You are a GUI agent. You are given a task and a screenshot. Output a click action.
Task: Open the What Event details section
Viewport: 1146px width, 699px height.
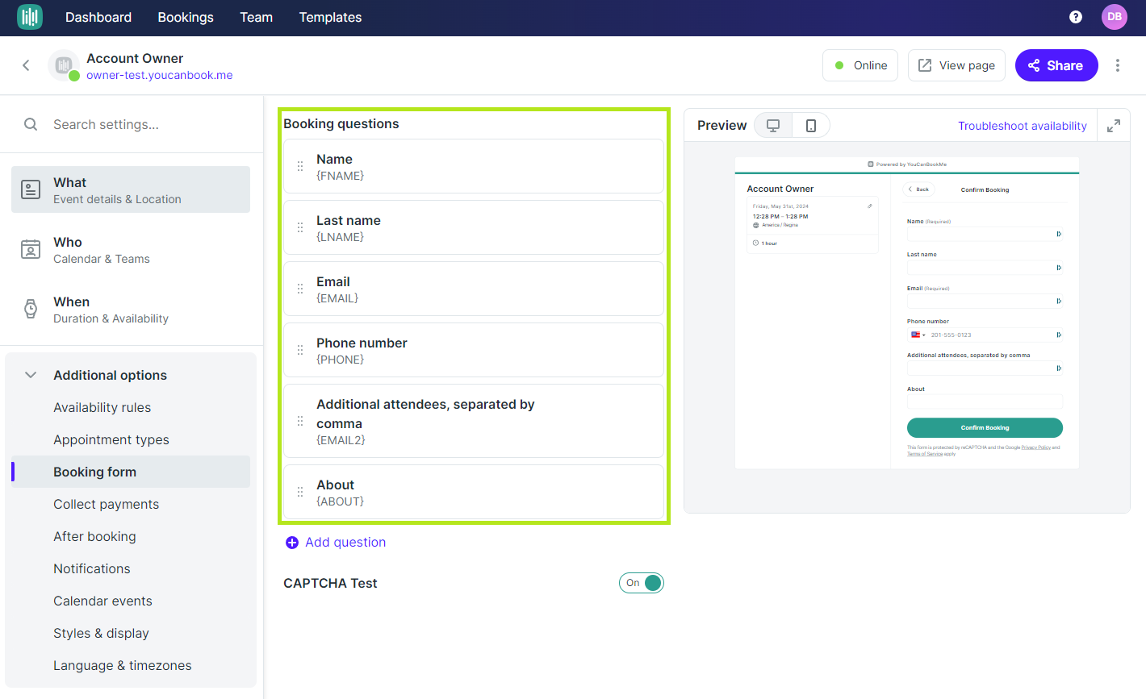click(131, 189)
